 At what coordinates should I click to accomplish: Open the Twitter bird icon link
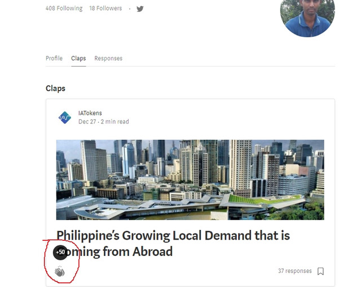(x=140, y=9)
